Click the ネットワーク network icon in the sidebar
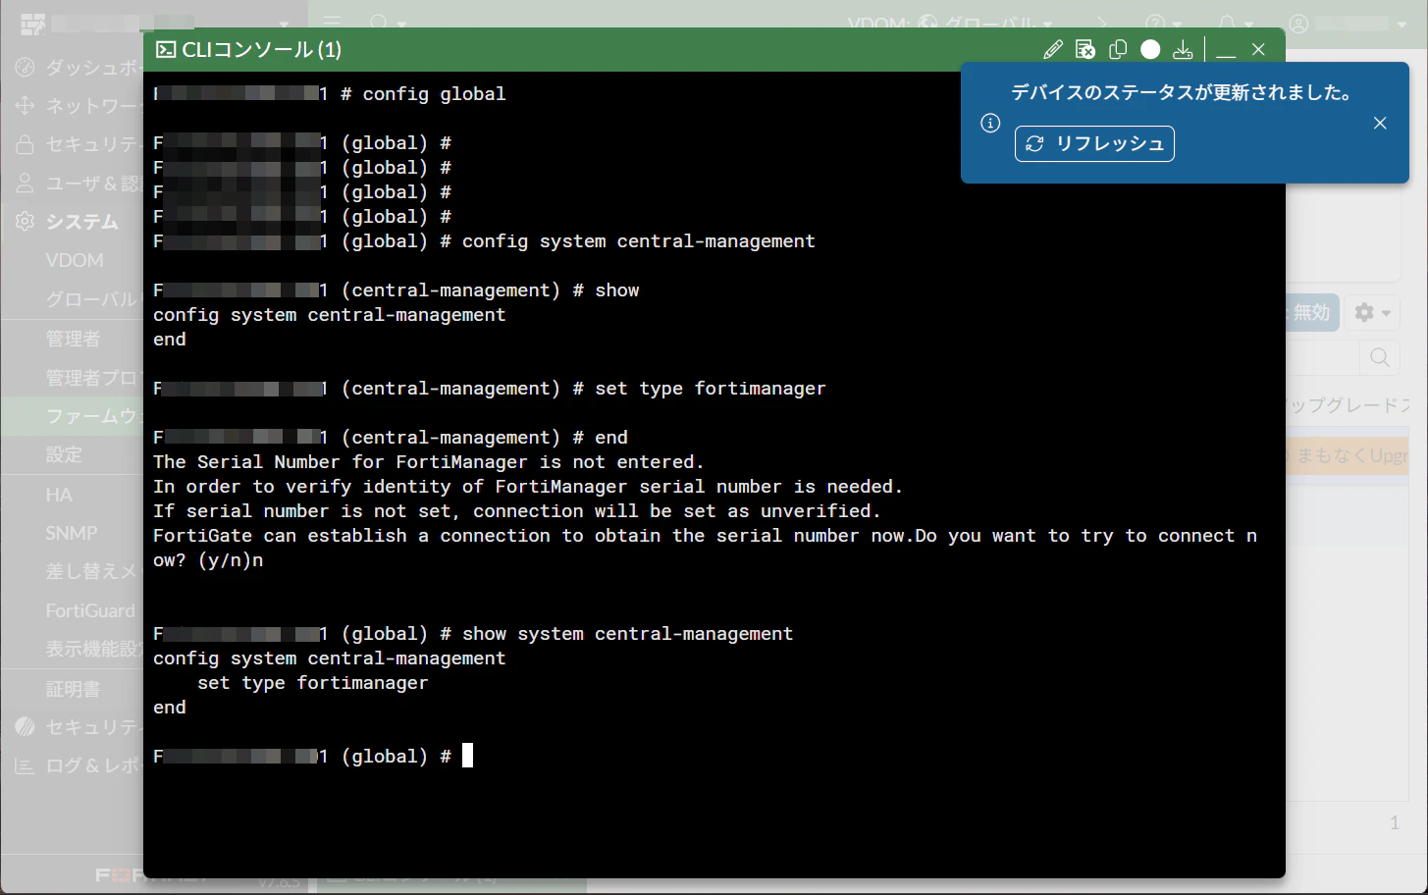Image resolution: width=1428 pixels, height=895 pixels. (25, 105)
